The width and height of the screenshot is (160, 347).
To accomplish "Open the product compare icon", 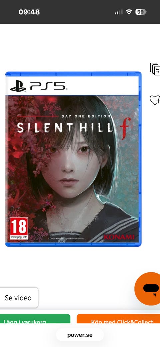I will coord(155,69).
